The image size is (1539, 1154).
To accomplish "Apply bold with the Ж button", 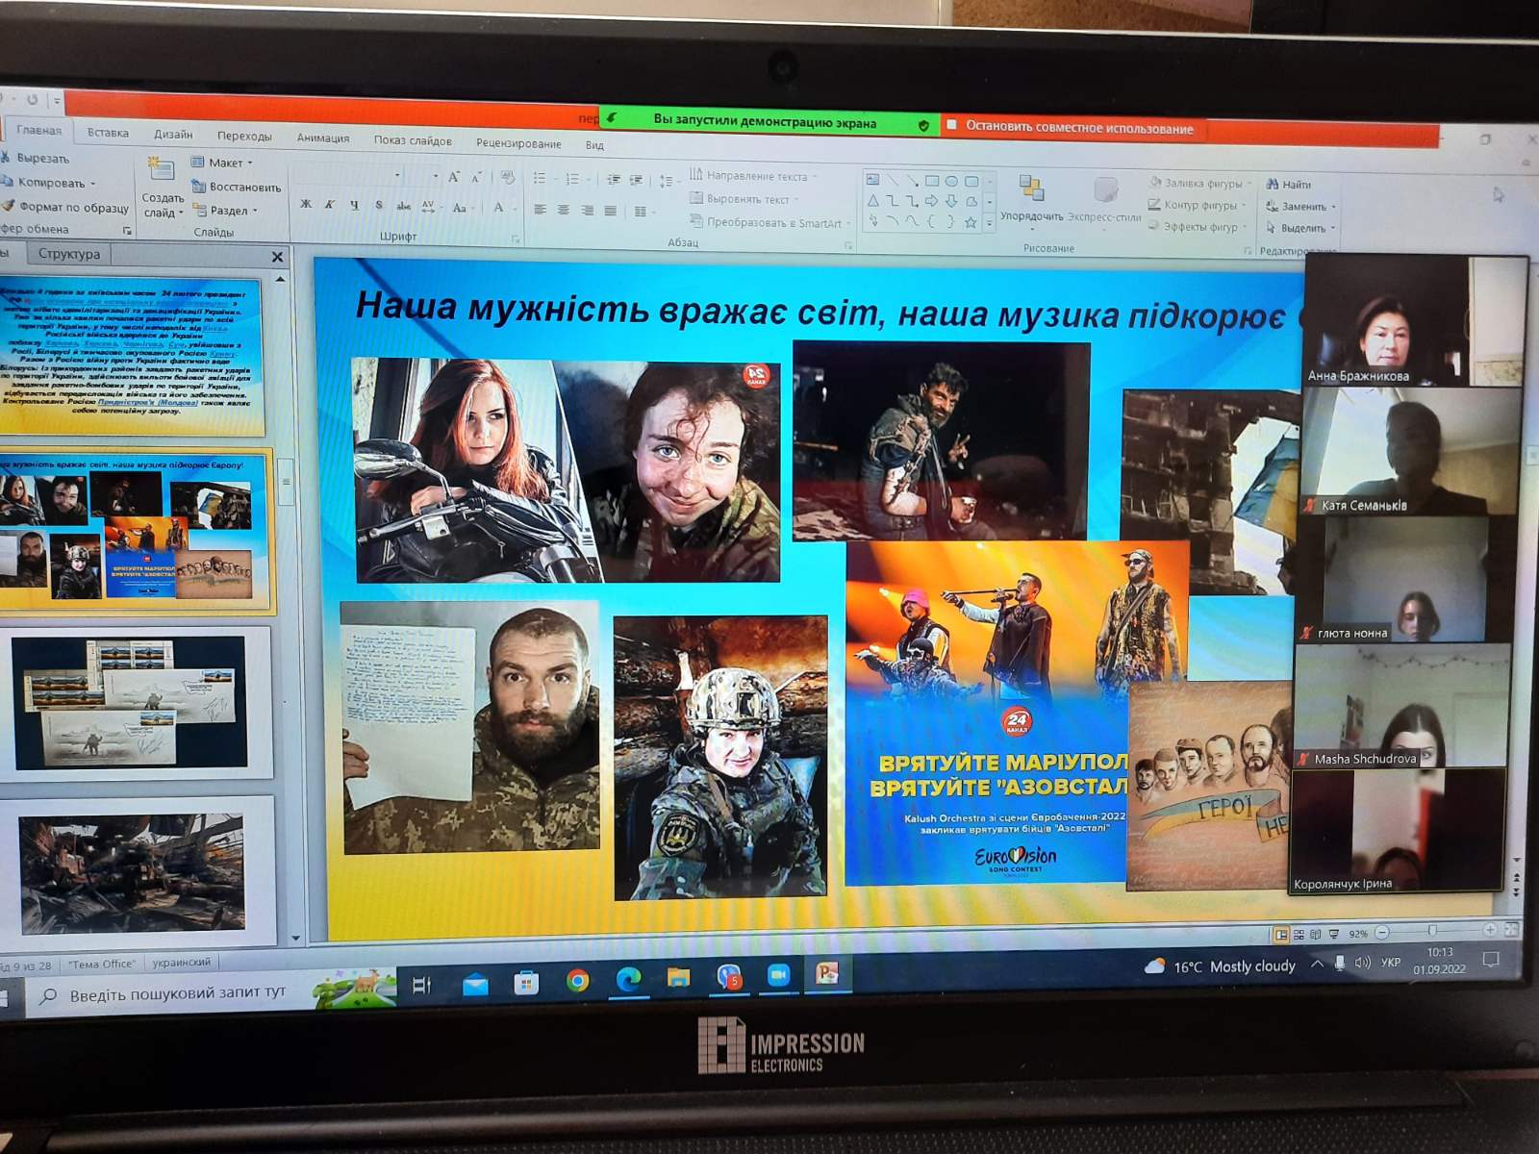I will [x=306, y=204].
